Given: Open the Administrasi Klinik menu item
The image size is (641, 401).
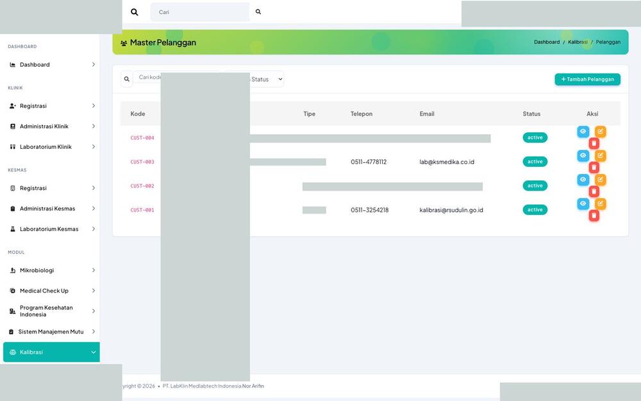Looking at the screenshot, I should pos(51,126).
